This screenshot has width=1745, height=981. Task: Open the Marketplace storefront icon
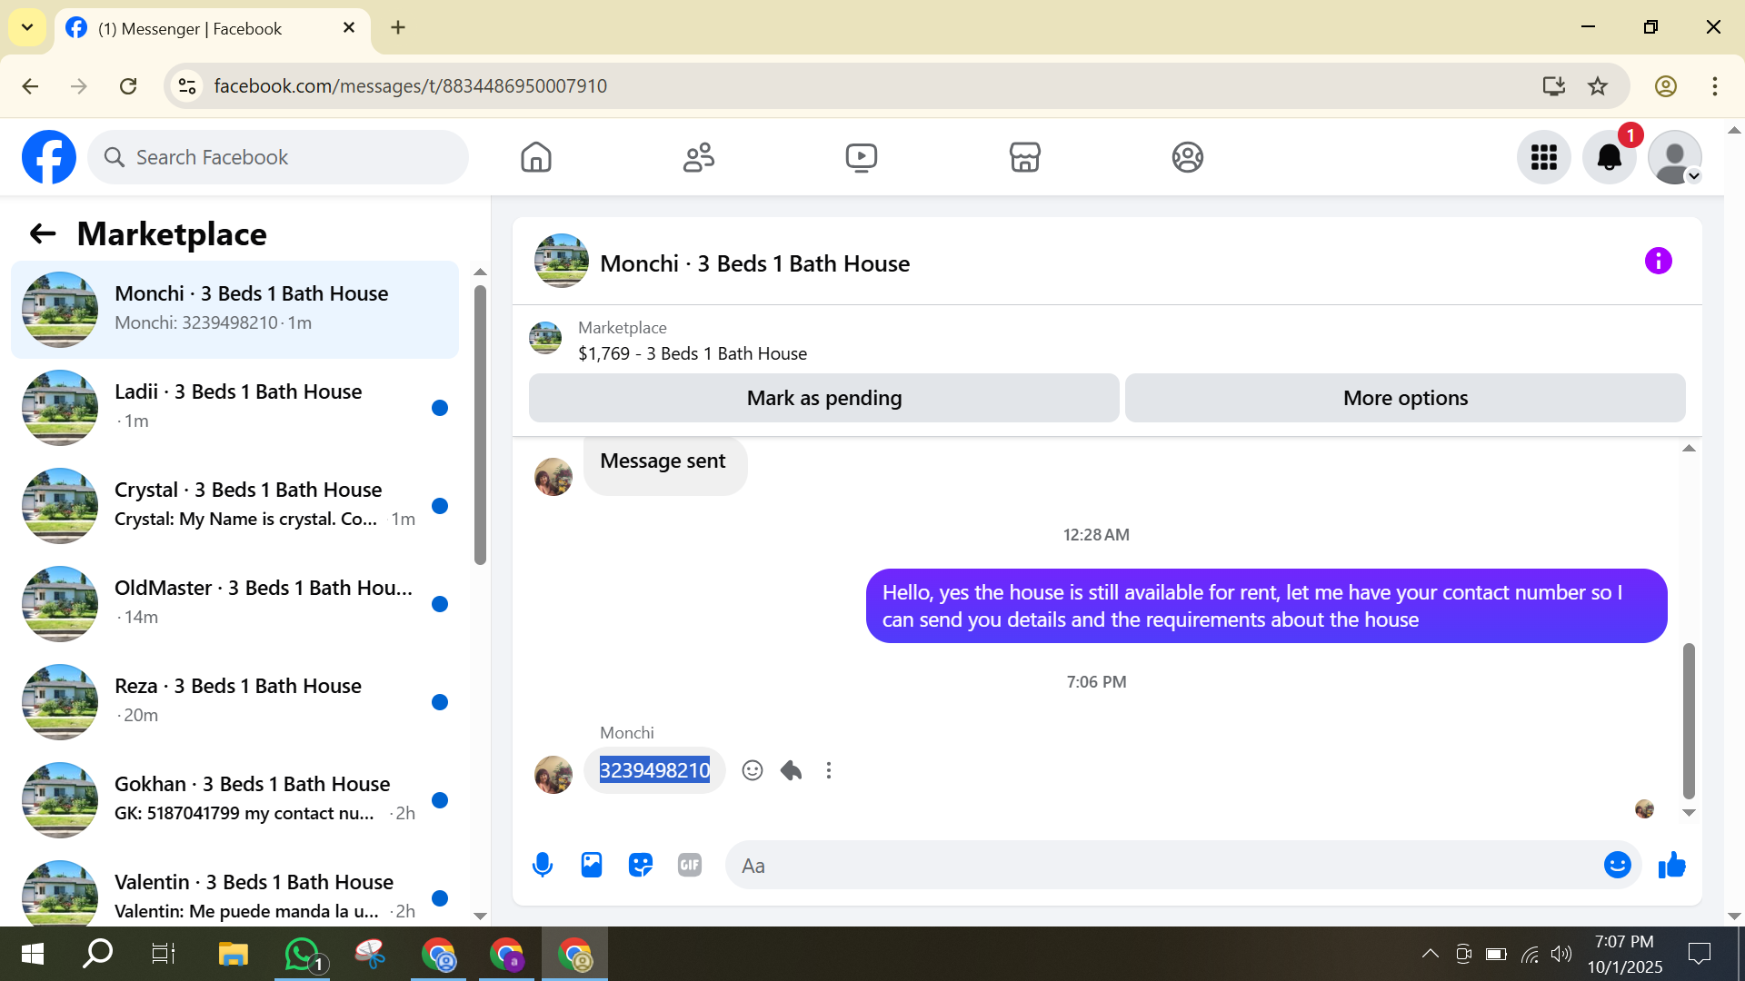coord(1024,157)
